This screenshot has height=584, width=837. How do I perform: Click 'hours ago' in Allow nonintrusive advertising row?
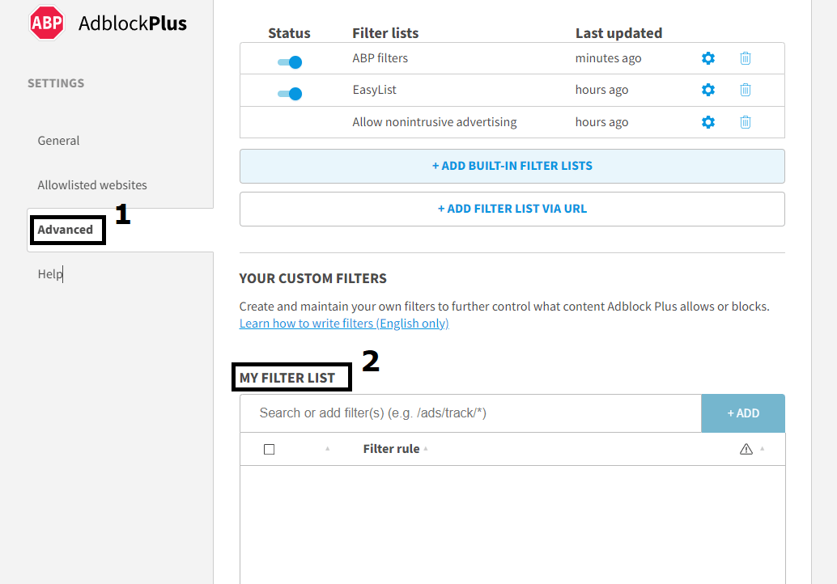click(601, 122)
